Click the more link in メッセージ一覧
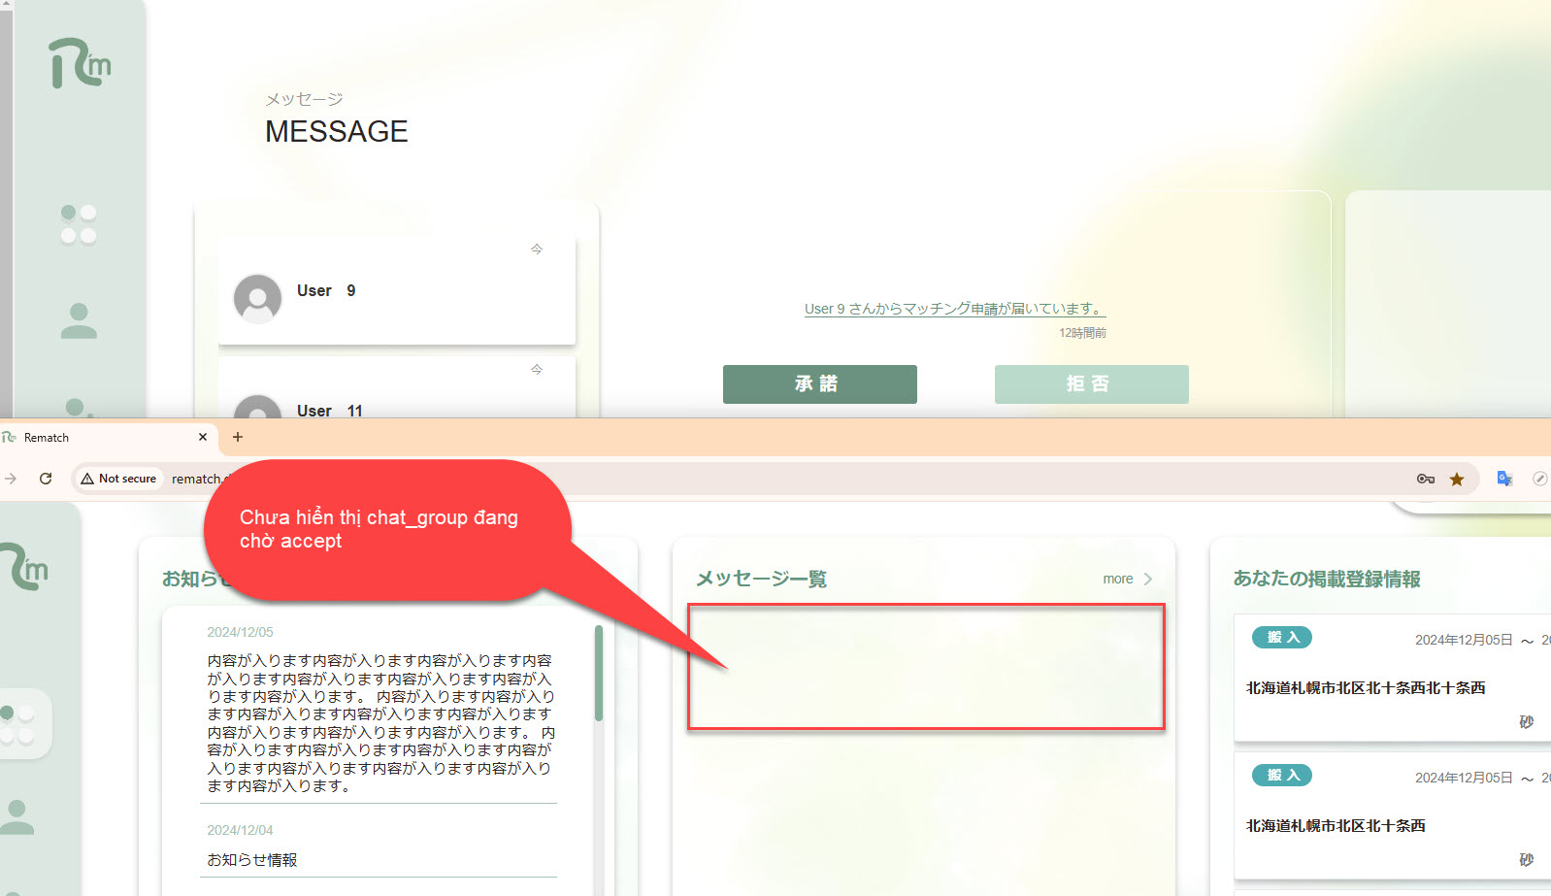Image resolution: width=1551 pixels, height=896 pixels. tap(1117, 579)
